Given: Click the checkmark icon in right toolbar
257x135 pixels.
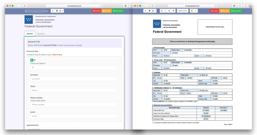Looking at the screenshot, I should pyautogui.click(x=145, y=11).
